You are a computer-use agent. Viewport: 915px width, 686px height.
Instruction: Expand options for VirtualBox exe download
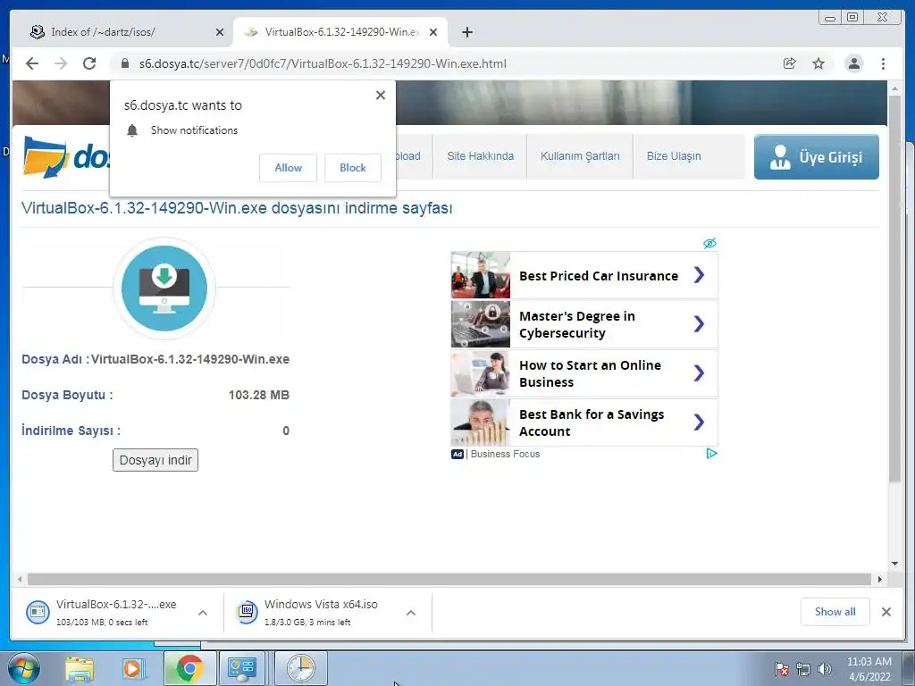(x=203, y=613)
